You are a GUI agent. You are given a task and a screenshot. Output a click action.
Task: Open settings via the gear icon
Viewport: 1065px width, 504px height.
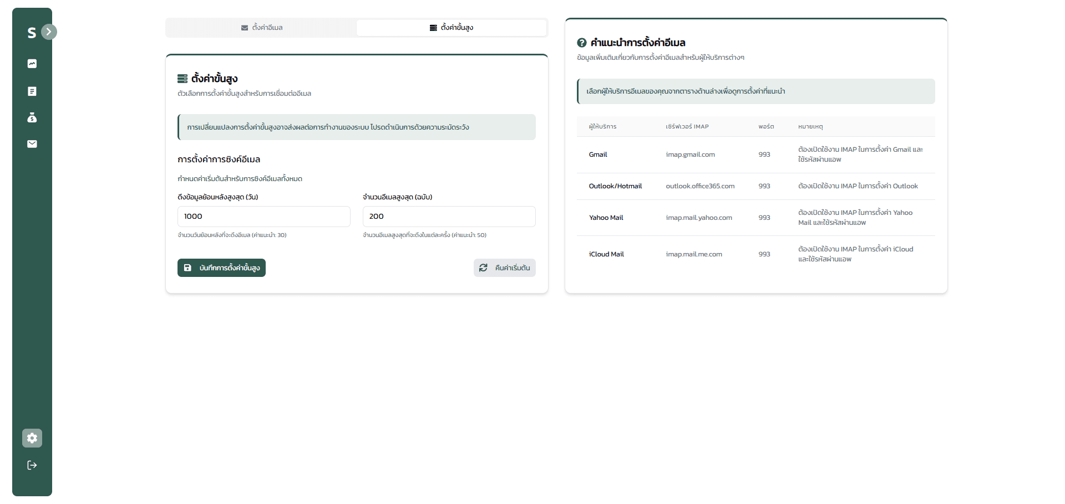pos(32,438)
